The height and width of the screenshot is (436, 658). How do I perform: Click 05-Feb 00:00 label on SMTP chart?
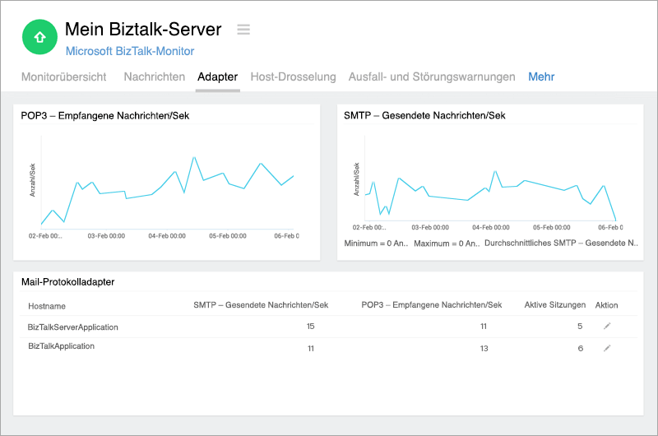tap(551, 227)
